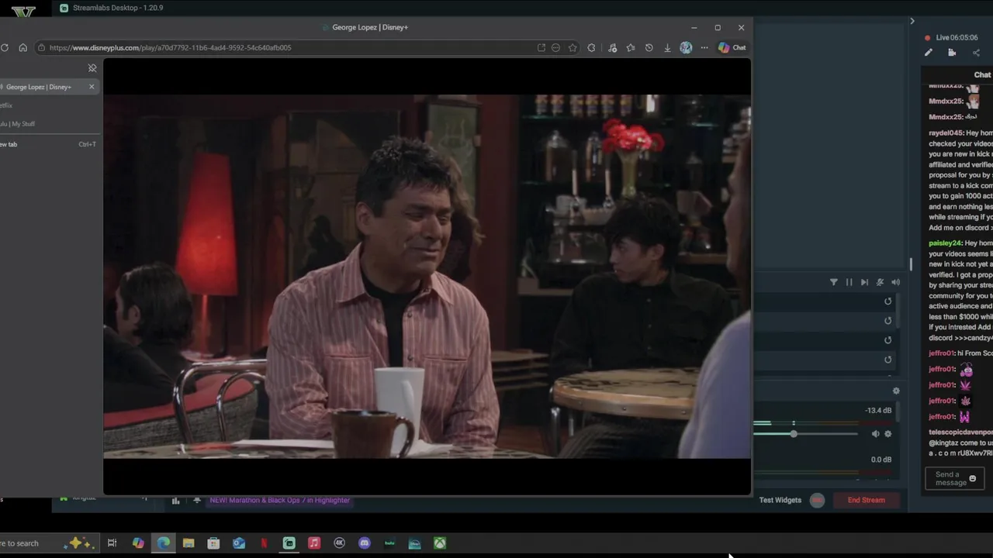Open Streamlabs Desktop from the taskbar
The image size is (993, 558).
pyautogui.click(x=289, y=543)
